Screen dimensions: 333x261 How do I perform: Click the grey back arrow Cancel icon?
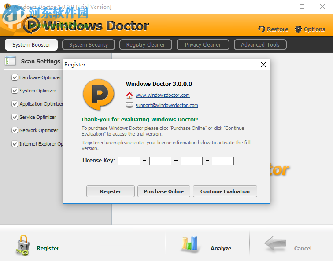point(275,243)
